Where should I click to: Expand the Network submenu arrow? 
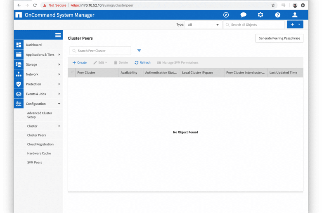click(x=59, y=74)
